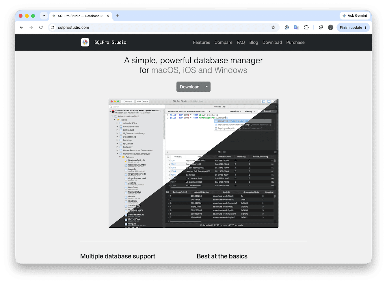The image size is (387, 284).
Task: Open the Download nav link
Action: 272,42
